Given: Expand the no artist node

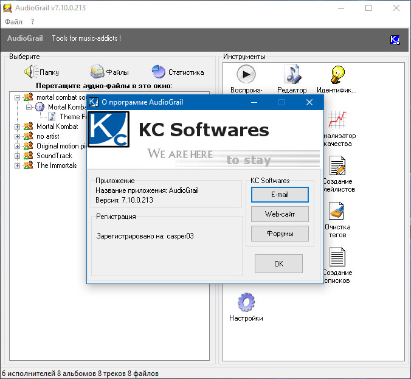Looking at the screenshot, I should point(17,136).
